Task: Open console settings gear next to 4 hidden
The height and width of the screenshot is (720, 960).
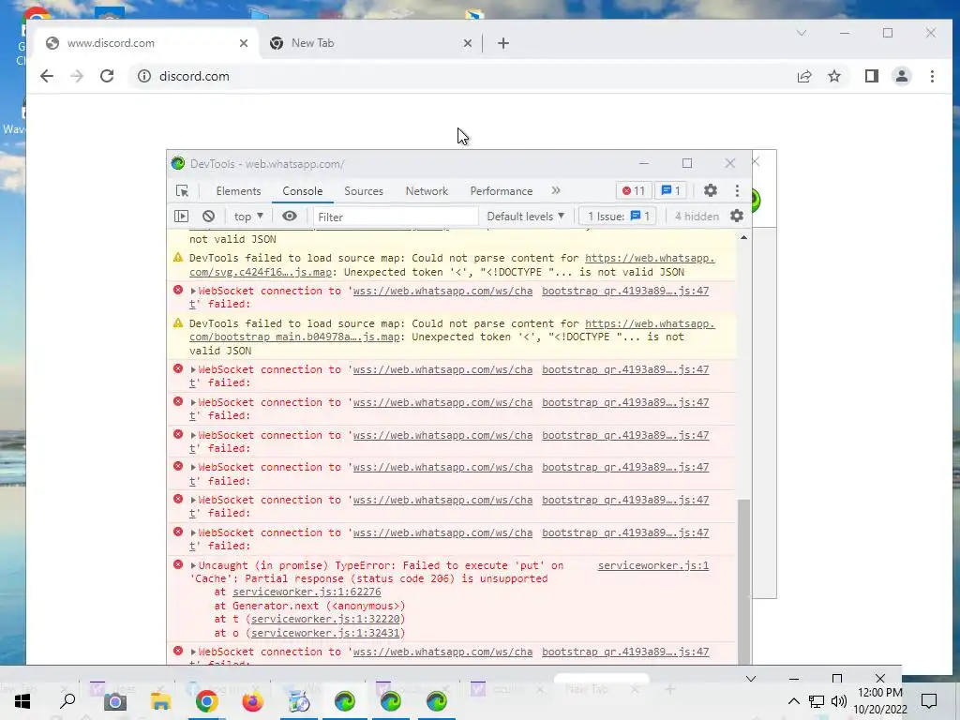Action: [737, 216]
